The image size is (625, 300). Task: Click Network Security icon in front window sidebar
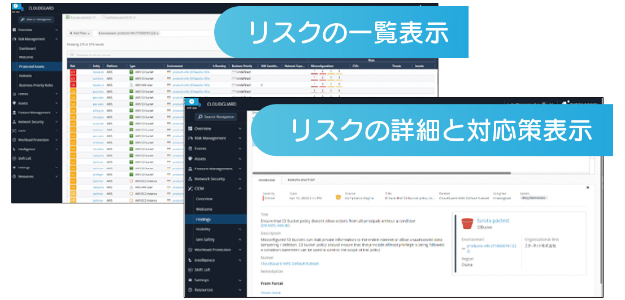pyautogui.click(x=190, y=179)
